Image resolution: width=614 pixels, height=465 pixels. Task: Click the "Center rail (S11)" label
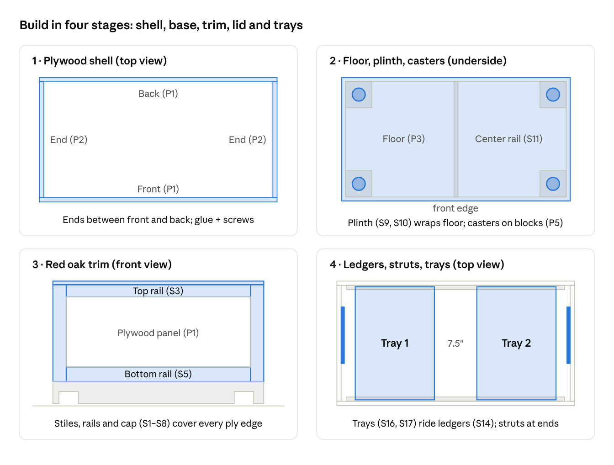[508, 139]
